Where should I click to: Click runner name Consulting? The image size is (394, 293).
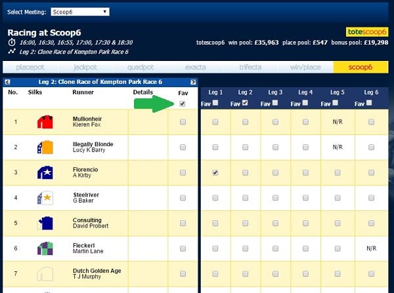87,220
